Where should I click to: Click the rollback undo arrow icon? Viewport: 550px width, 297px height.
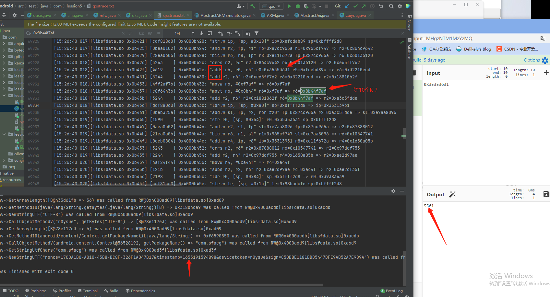click(x=381, y=6)
